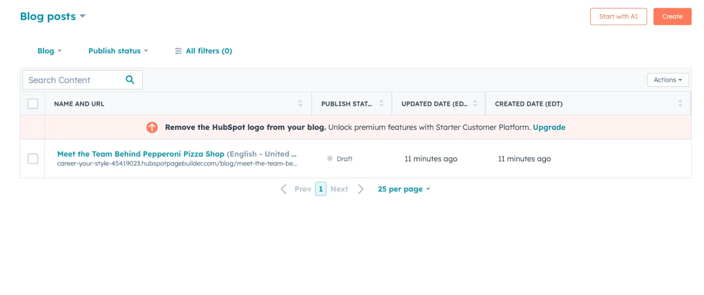
Task: Open the 25 per page dropdown
Action: (404, 189)
